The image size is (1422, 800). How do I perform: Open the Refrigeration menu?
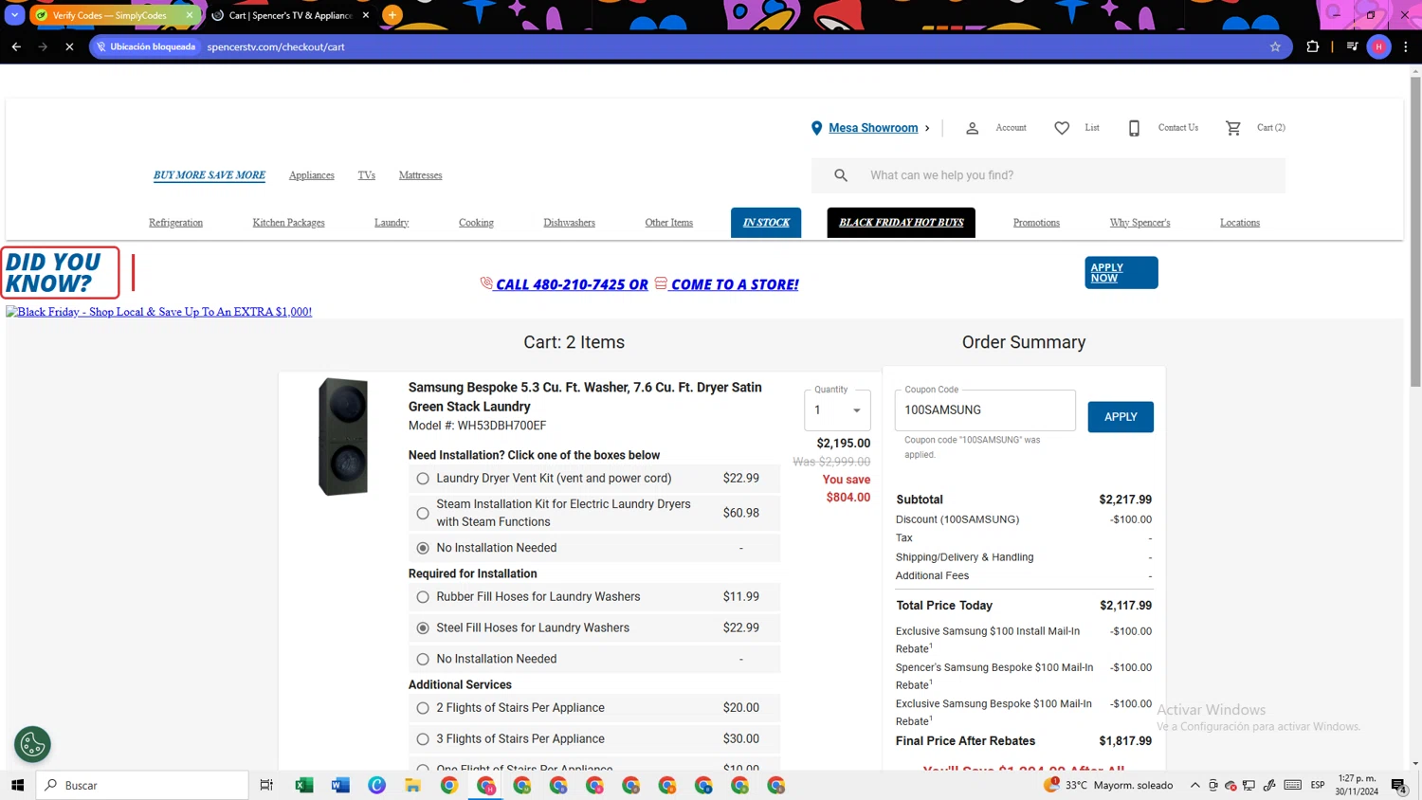tap(175, 223)
